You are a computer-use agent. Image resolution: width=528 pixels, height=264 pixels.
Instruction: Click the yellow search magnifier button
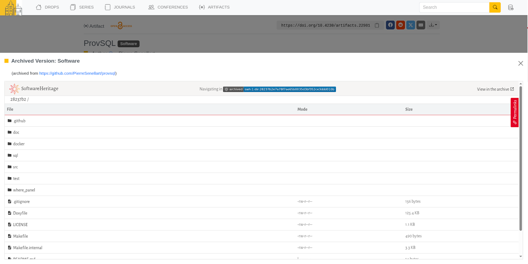tap(495, 7)
